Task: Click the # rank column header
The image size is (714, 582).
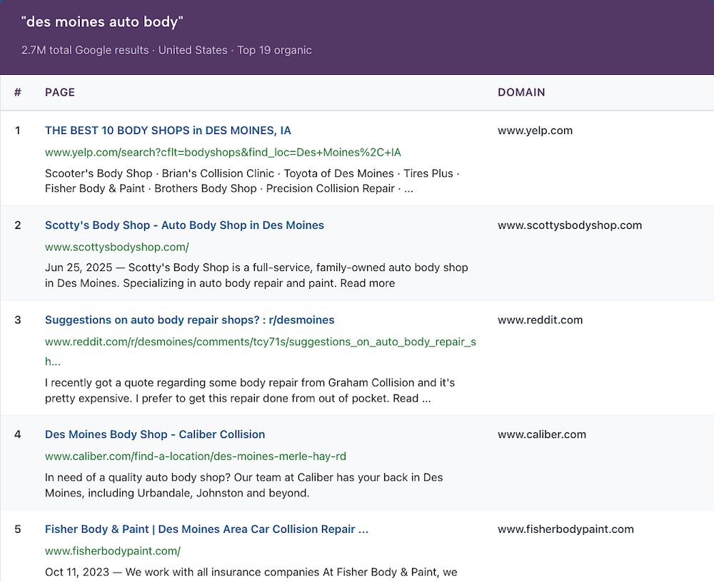Action: [18, 93]
